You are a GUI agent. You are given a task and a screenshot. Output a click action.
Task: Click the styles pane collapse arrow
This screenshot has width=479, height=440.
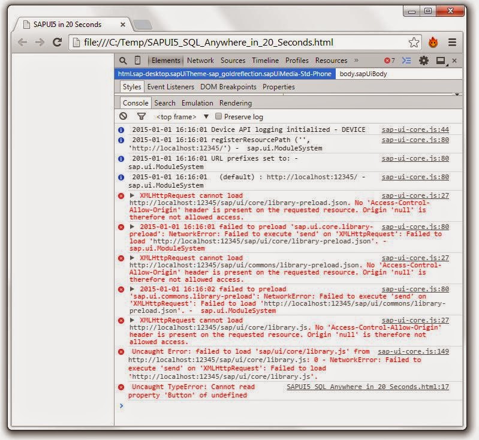457,94
